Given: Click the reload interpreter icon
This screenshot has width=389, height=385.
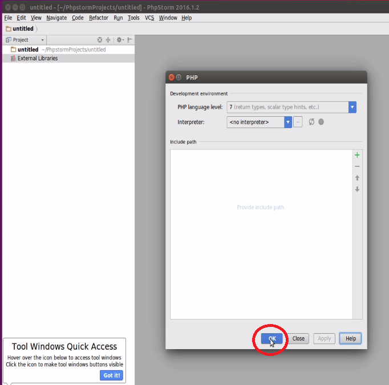Looking at the screenshot, I should [x=311, y=122].
